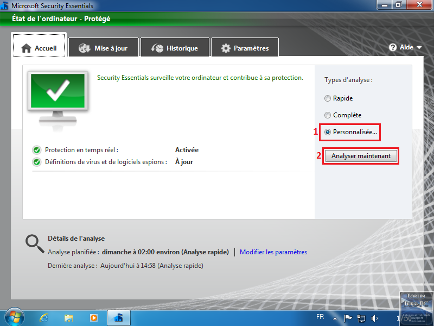This screenshot has width=434, height=326.
Task: Click the Dernière analyse text line
Action: [x=125, y=266]
